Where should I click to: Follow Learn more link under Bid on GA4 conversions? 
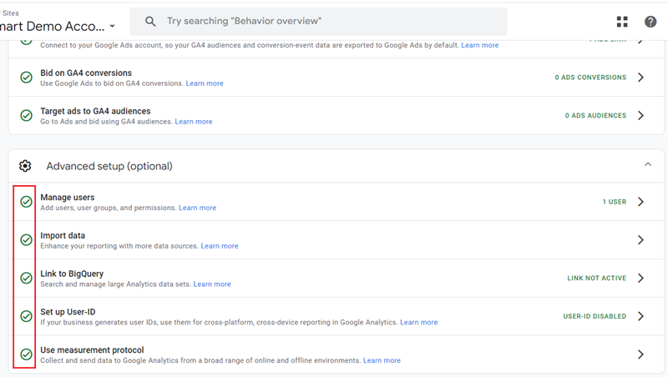point(205,83)
